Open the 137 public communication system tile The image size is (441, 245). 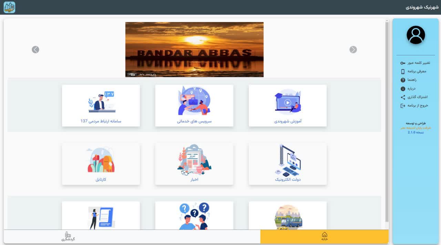101,105
